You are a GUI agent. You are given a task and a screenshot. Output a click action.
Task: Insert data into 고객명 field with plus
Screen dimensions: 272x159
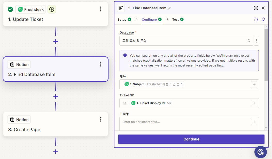[254, 122]
